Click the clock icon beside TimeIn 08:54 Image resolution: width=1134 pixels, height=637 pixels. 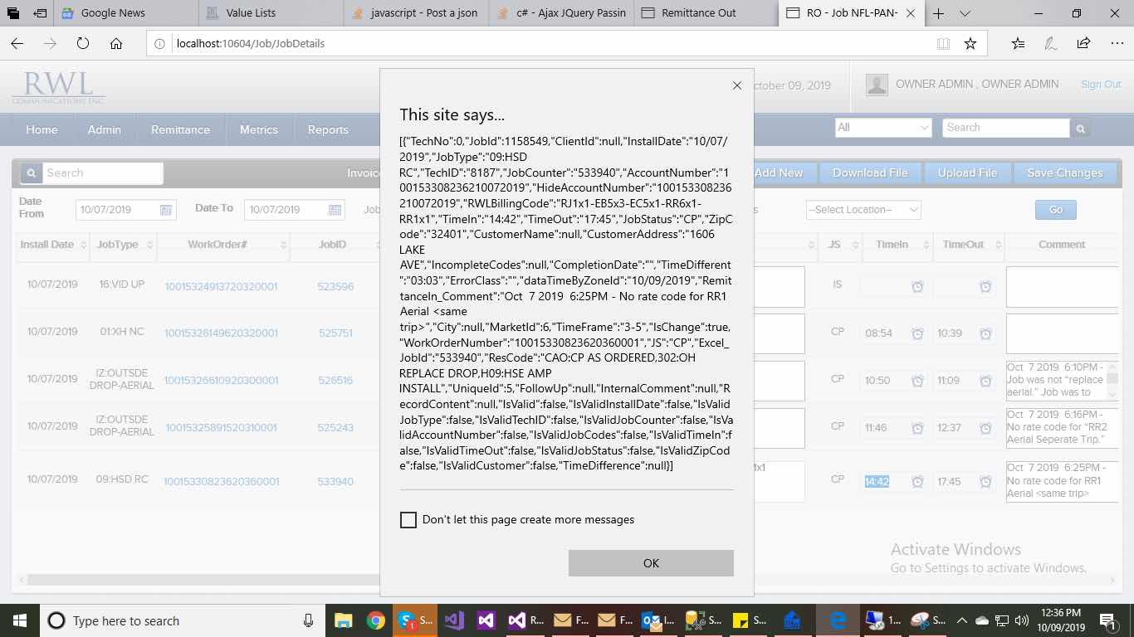[917, 333]
